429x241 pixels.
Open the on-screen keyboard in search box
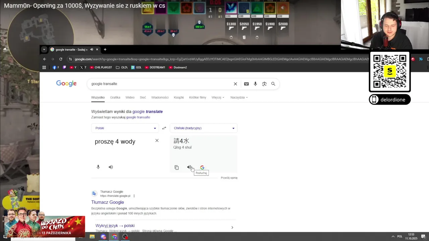tap(246, 84)
